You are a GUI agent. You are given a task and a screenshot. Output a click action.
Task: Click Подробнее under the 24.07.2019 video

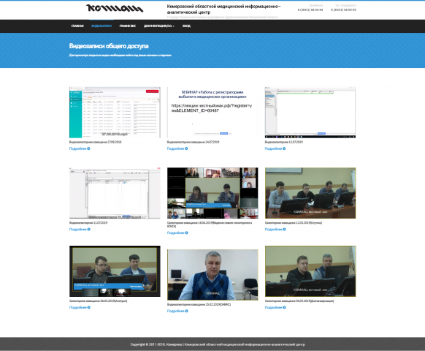[177, 148]
